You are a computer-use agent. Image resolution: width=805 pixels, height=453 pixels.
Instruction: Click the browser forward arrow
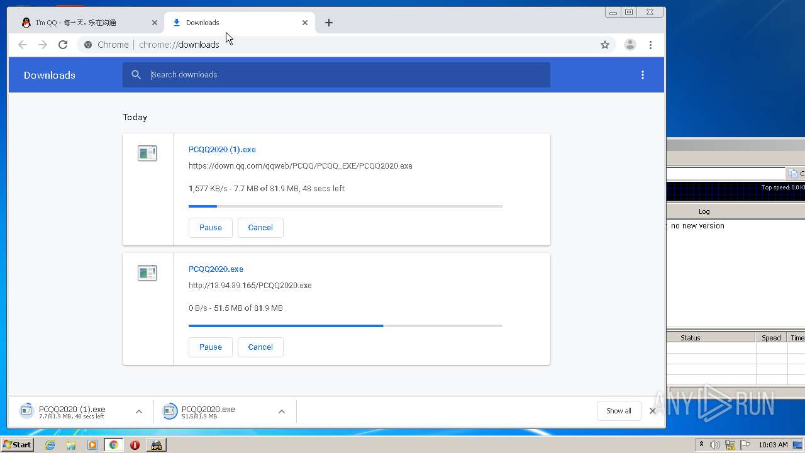43,45
